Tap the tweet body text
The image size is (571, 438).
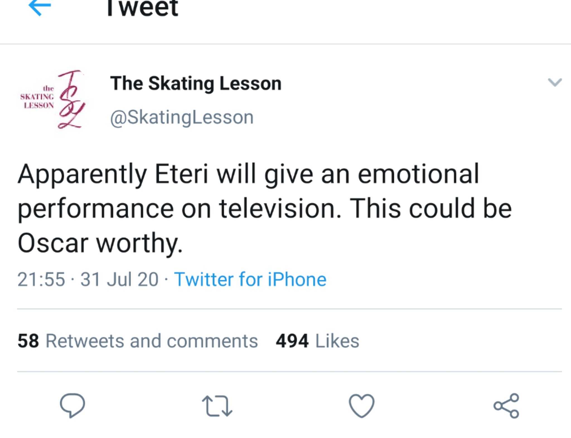click(264, 208)
